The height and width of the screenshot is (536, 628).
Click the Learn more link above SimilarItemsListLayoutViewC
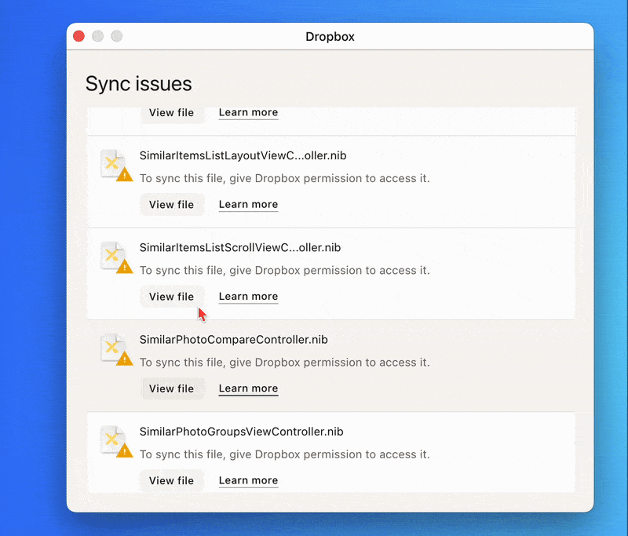248,113
